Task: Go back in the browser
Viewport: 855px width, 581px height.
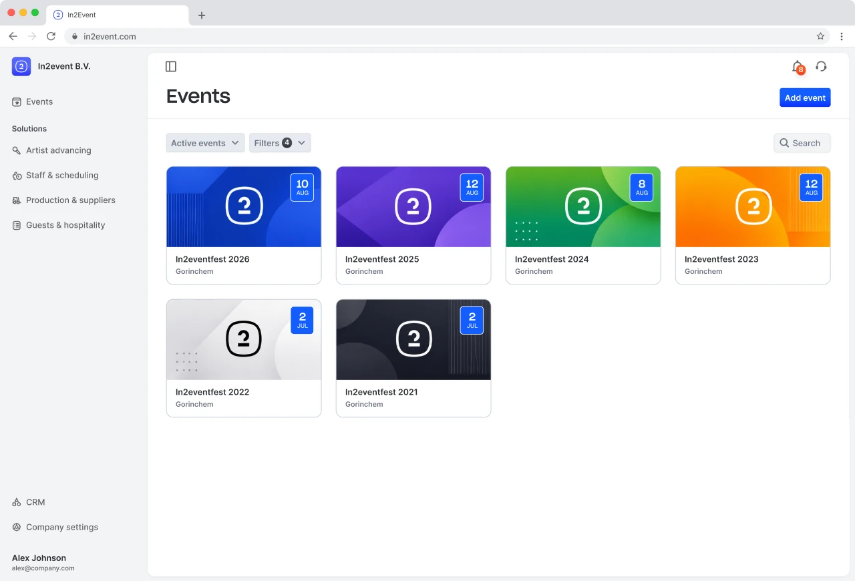Action: coord(13,36)
